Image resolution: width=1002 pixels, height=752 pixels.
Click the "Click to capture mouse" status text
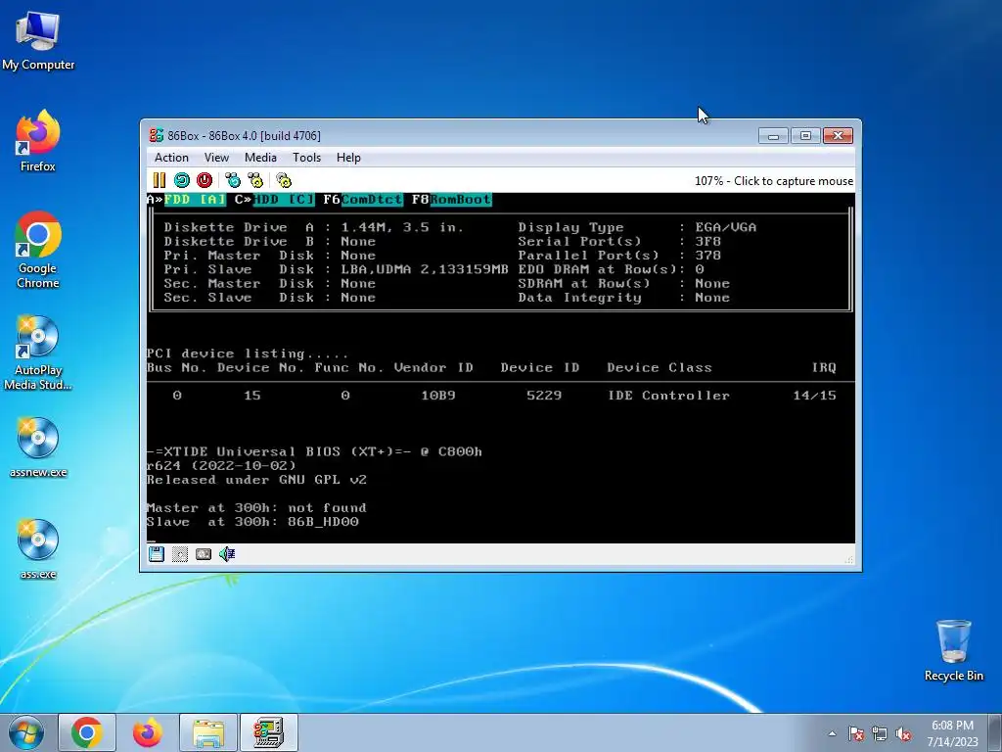pos(774,181)
